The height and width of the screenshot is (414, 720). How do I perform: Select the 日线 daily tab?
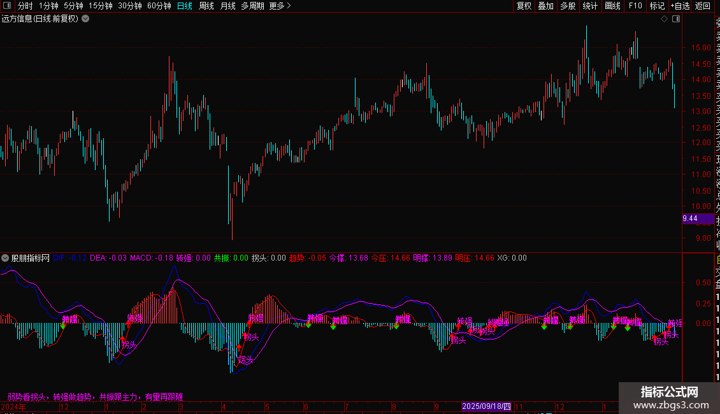(x=185, y=6)
